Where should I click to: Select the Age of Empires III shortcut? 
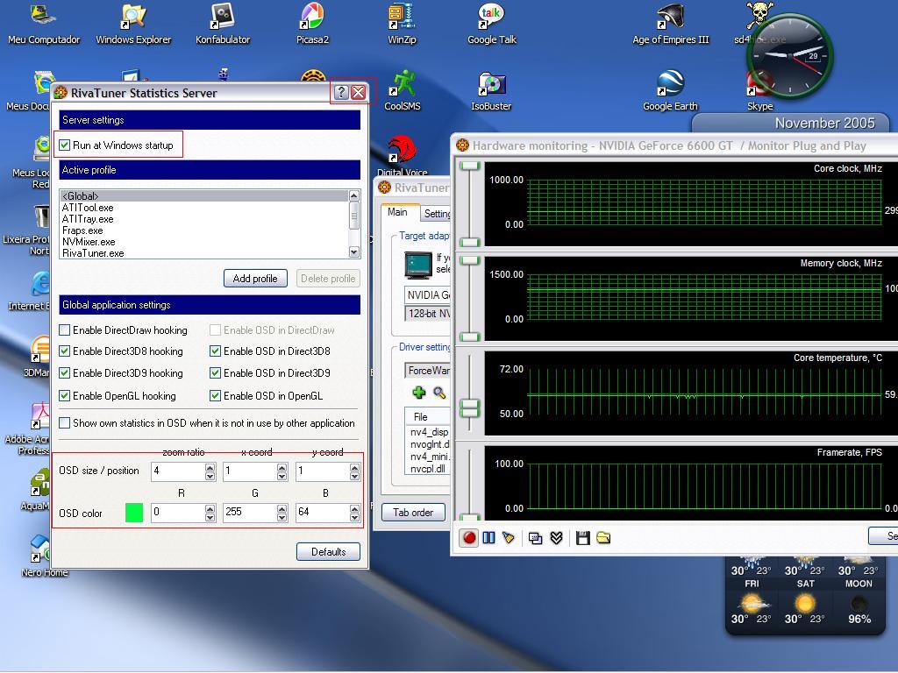671,24
